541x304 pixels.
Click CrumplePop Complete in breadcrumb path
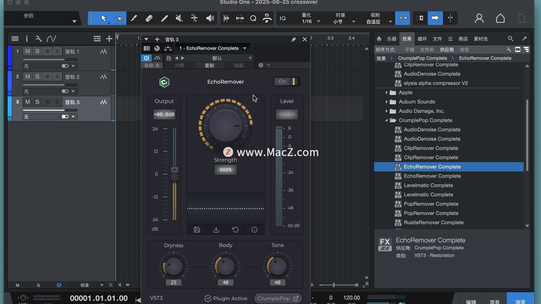(422, 58)
